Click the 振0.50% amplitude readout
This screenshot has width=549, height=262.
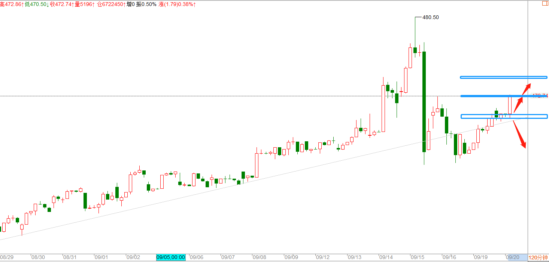146,4
